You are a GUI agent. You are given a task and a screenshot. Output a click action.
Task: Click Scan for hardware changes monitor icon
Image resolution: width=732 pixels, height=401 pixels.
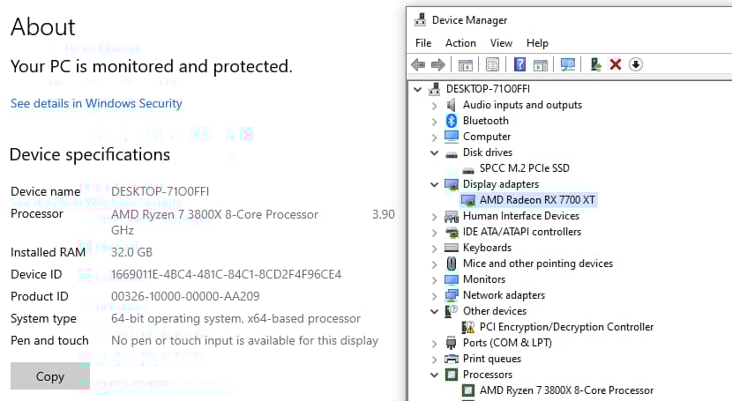pos(568,64)
